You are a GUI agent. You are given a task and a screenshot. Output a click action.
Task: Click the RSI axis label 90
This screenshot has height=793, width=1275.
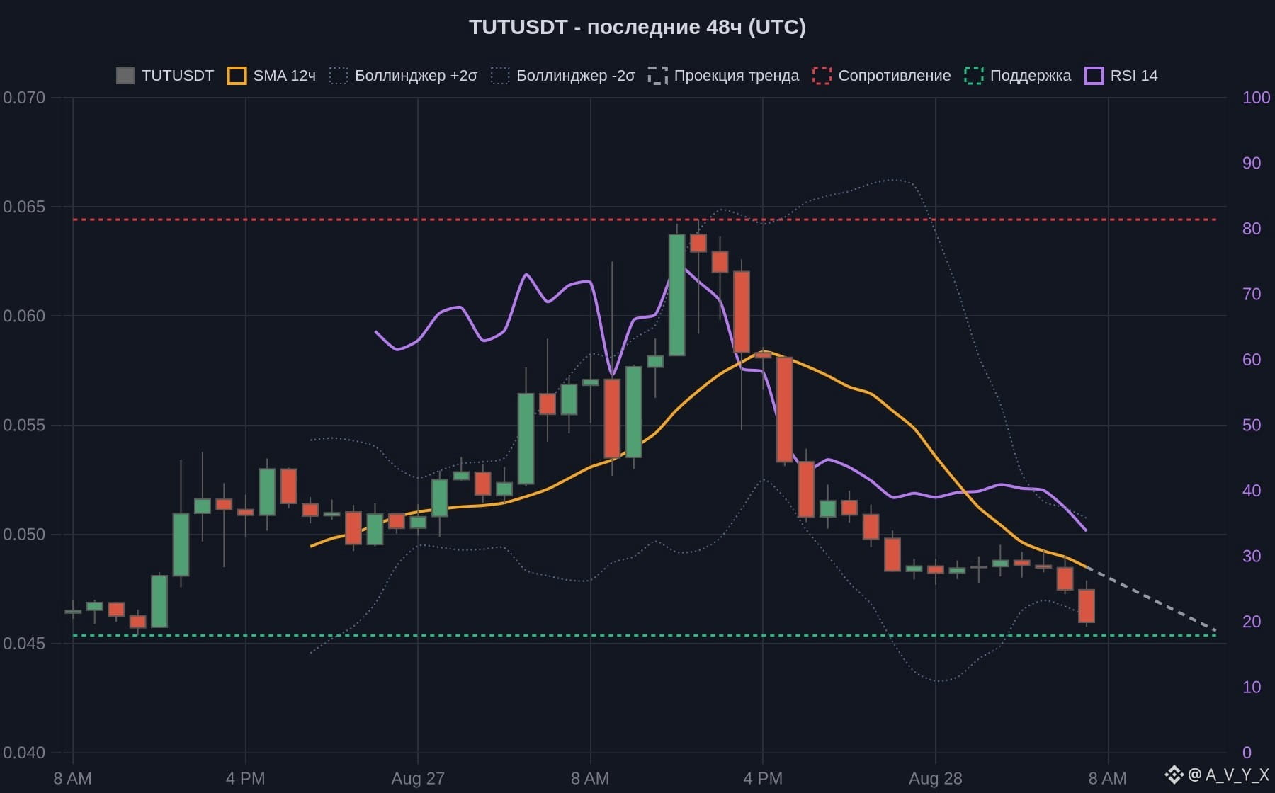1252,164
